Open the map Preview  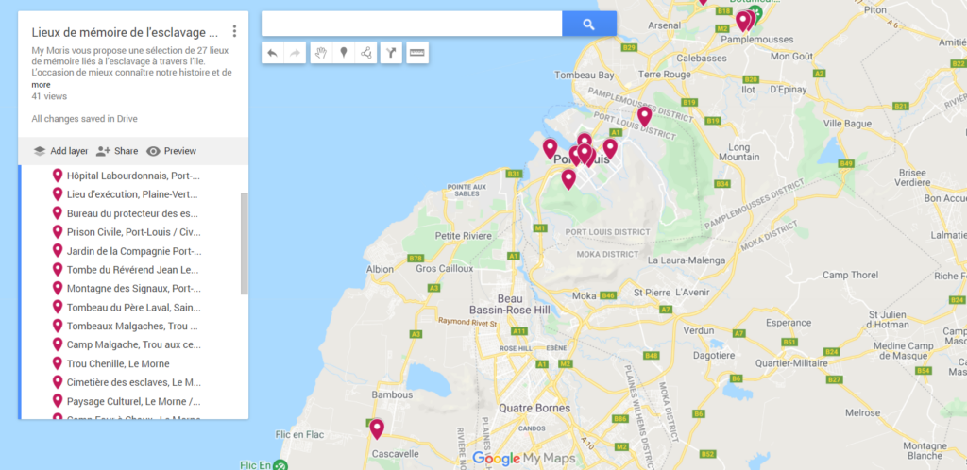pyautogui.click(x=171, y=151)
